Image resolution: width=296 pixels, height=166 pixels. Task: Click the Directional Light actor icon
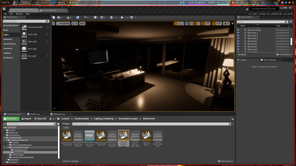click(x=25, y=27)
